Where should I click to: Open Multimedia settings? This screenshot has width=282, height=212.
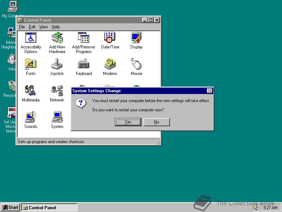click(x=31, y=91)
